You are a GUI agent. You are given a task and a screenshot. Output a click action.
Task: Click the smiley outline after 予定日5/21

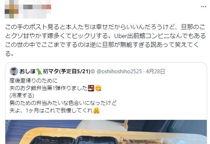click(x=93, y=71)
